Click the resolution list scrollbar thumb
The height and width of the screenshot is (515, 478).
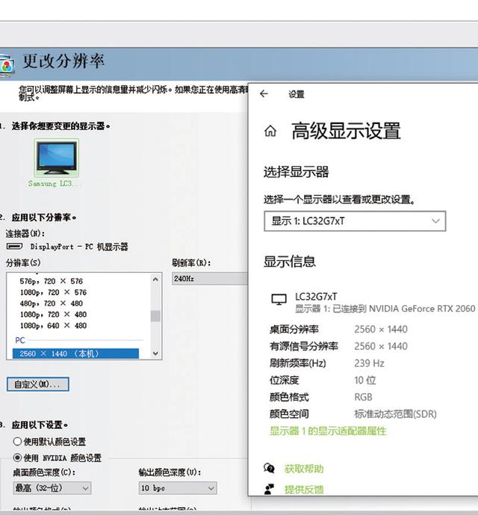click(x=155, y=316)
